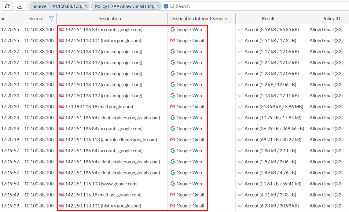
Task: Select the Destination column header
Action: tap(109, 19)
